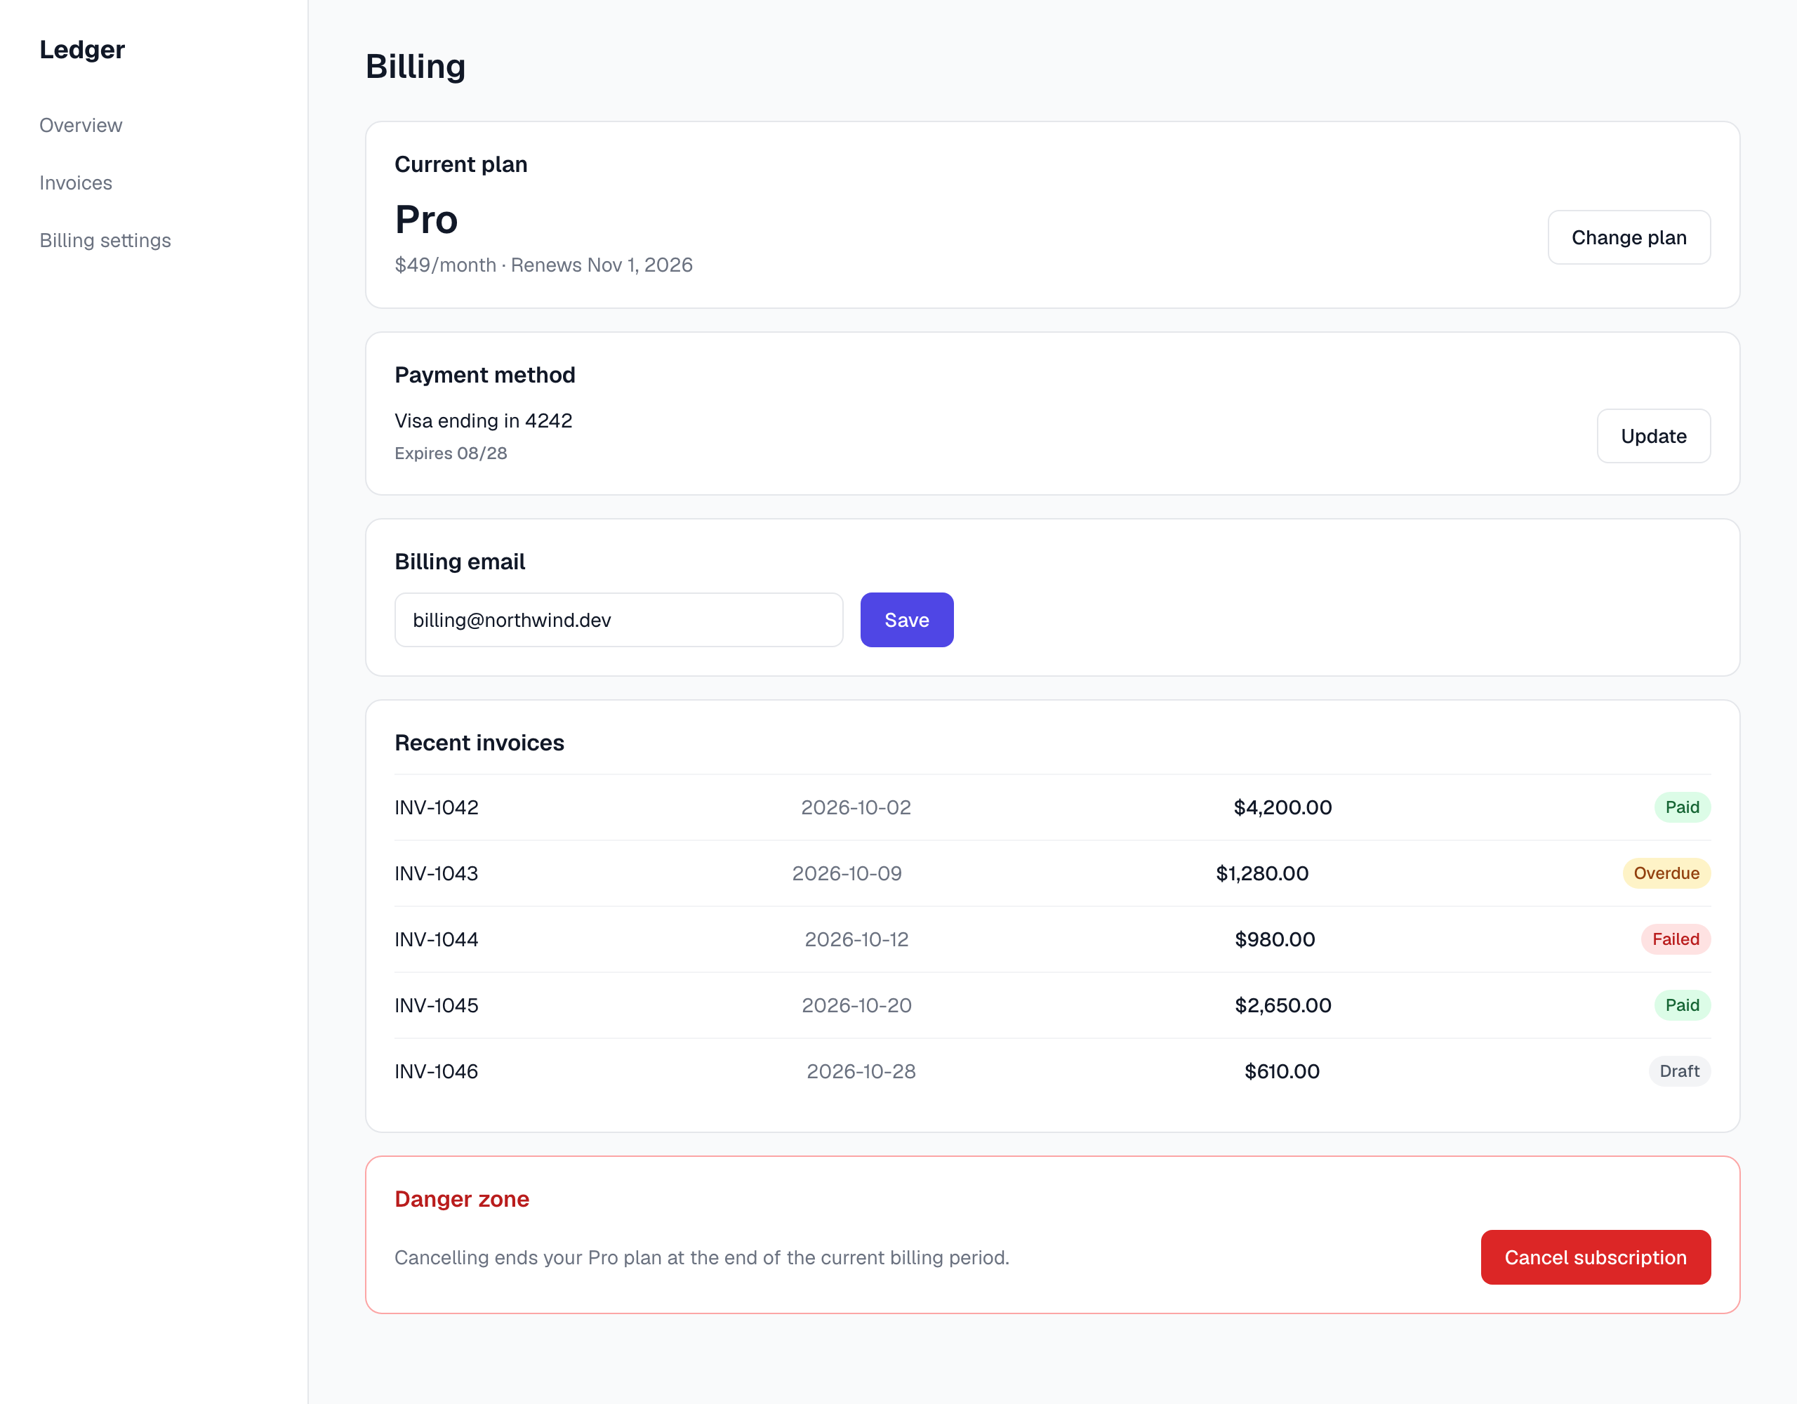Click the $4,200.00 amount
This screenshot has height=1404, width=1797.
(x=1282, y=807)
